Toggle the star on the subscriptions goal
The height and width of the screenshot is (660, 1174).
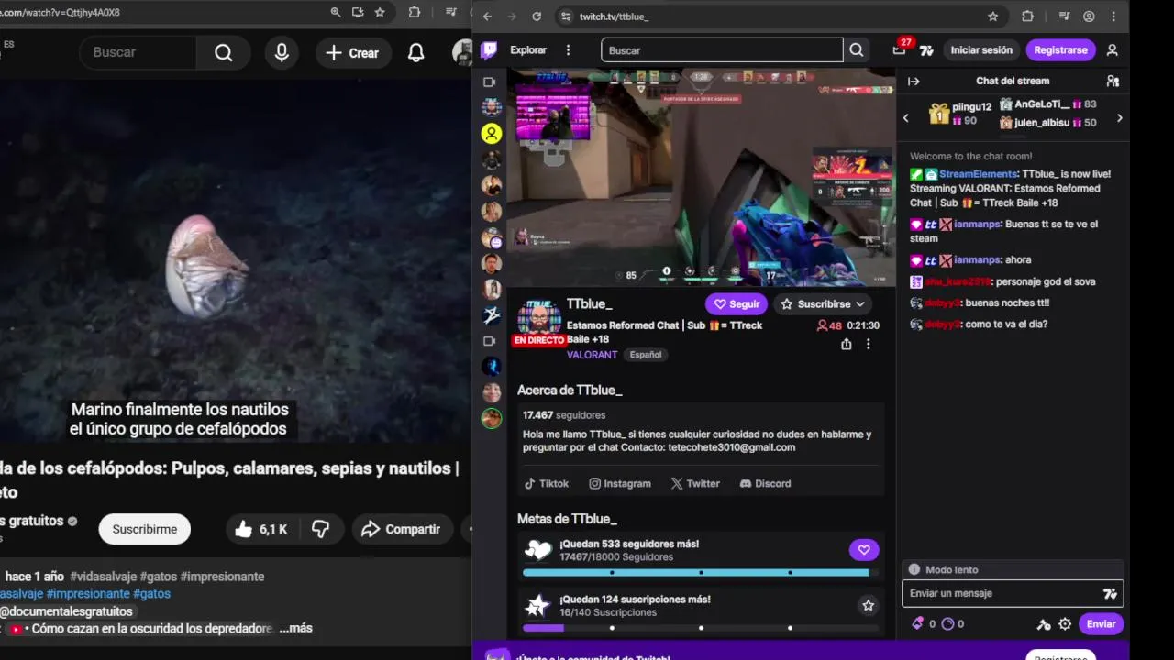[868, 605]
